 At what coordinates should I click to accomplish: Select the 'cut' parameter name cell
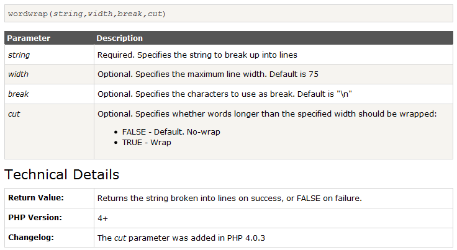tap(14, 114)
